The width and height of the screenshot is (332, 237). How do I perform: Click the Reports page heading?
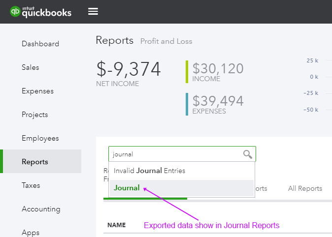(115, 40)
